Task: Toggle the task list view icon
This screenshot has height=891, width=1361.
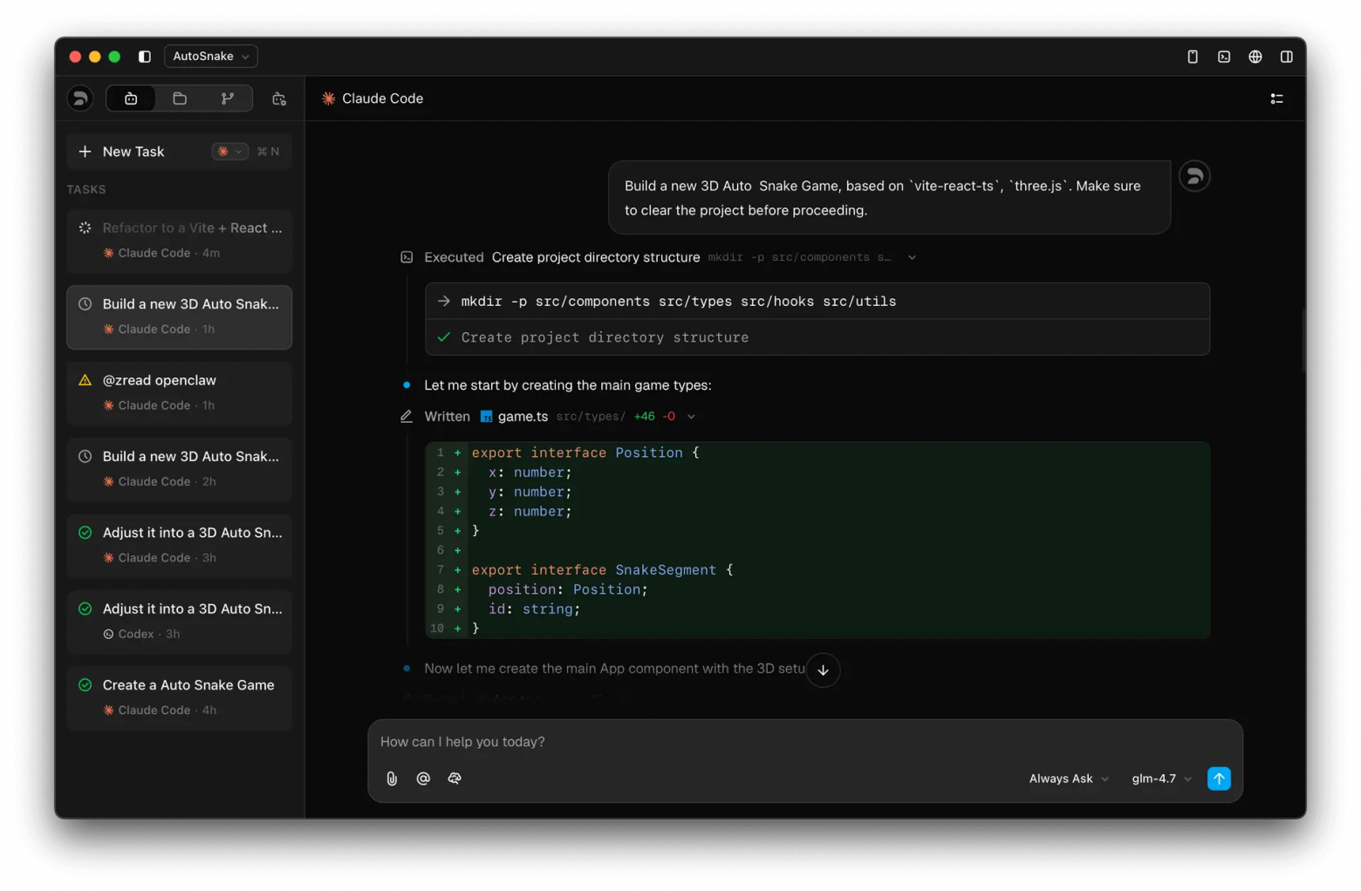Action: coord(1276,99)
